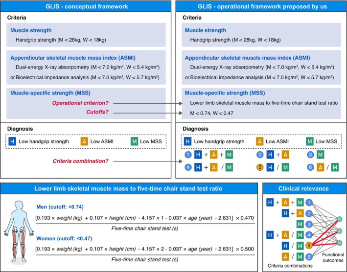Click the blue H badge beside "Low handgrip strength" in conceptual framework

point(12,141)
